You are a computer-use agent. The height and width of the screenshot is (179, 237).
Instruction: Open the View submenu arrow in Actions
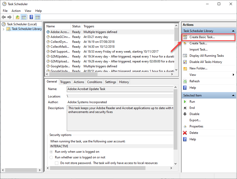[x=234, y=75]
